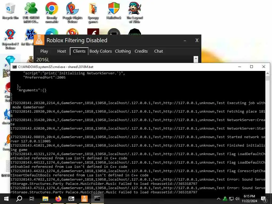Click the green user tray icon
272x204 pixels.
point(225,199)
